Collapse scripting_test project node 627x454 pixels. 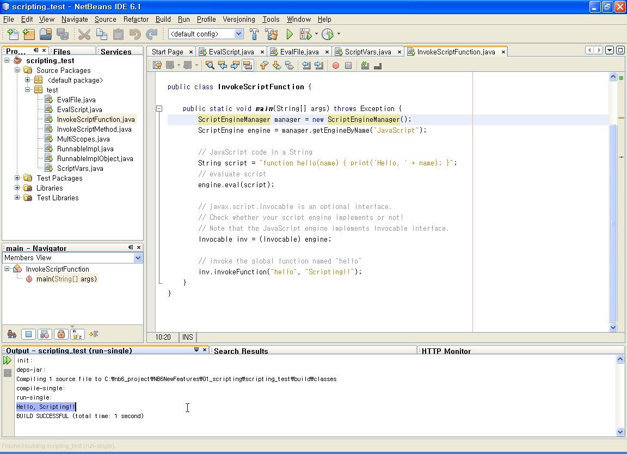[7, 60]
